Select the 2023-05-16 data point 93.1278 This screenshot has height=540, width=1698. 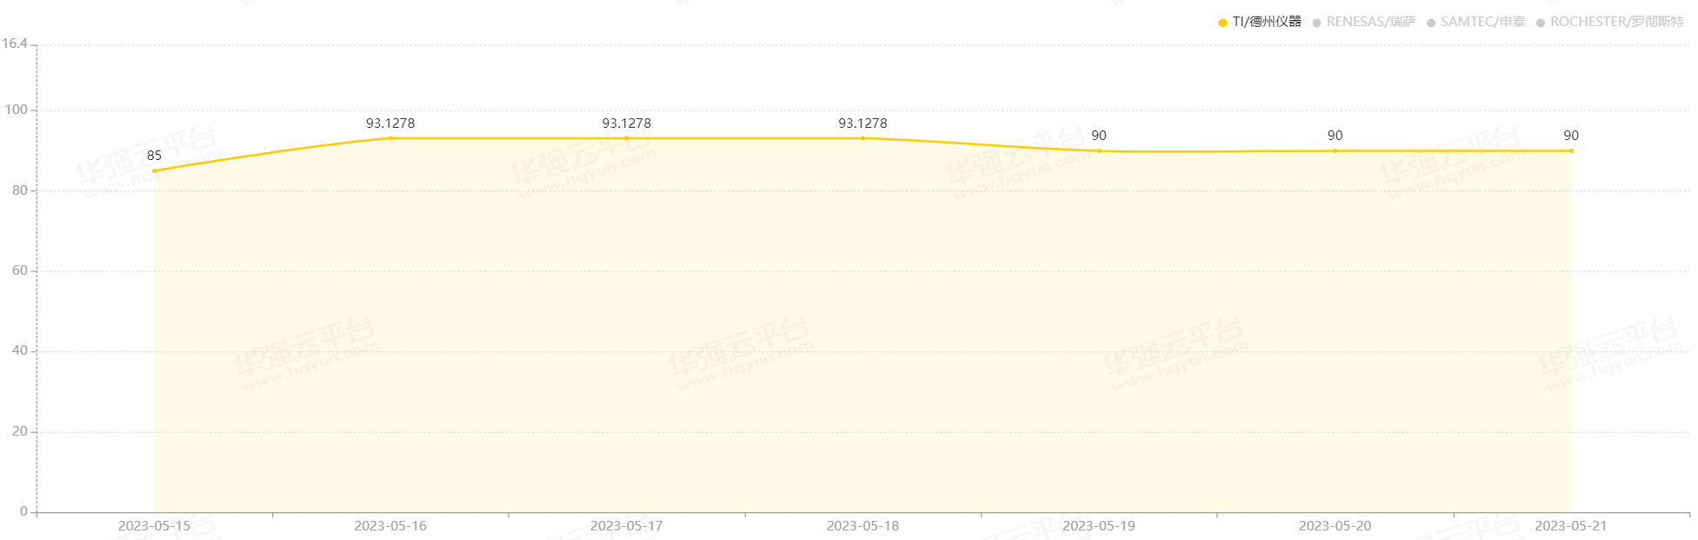[x=390, y=138]
